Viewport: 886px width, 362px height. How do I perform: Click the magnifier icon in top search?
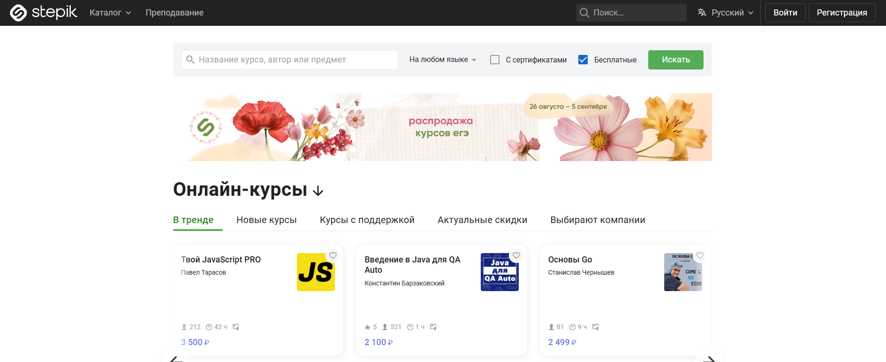[x=584, y=13]
